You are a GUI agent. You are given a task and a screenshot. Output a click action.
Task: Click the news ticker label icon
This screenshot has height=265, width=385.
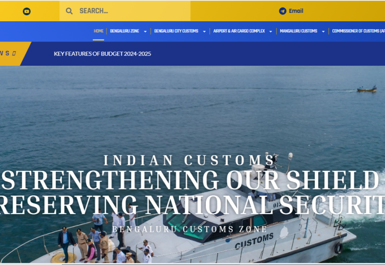[14, 53]
